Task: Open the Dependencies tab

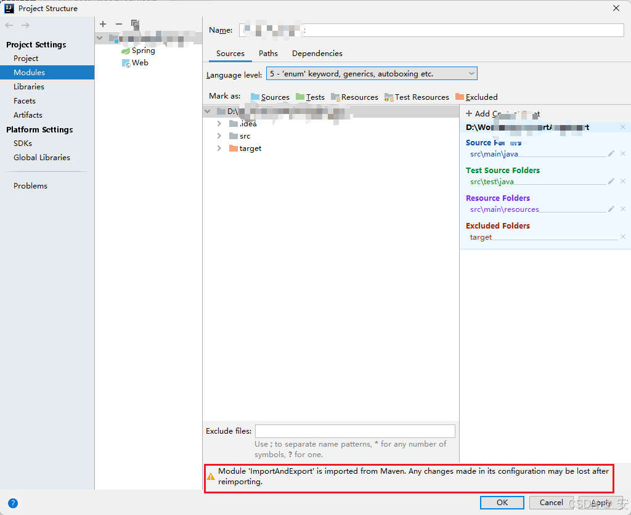Action: tap(317, 54)
